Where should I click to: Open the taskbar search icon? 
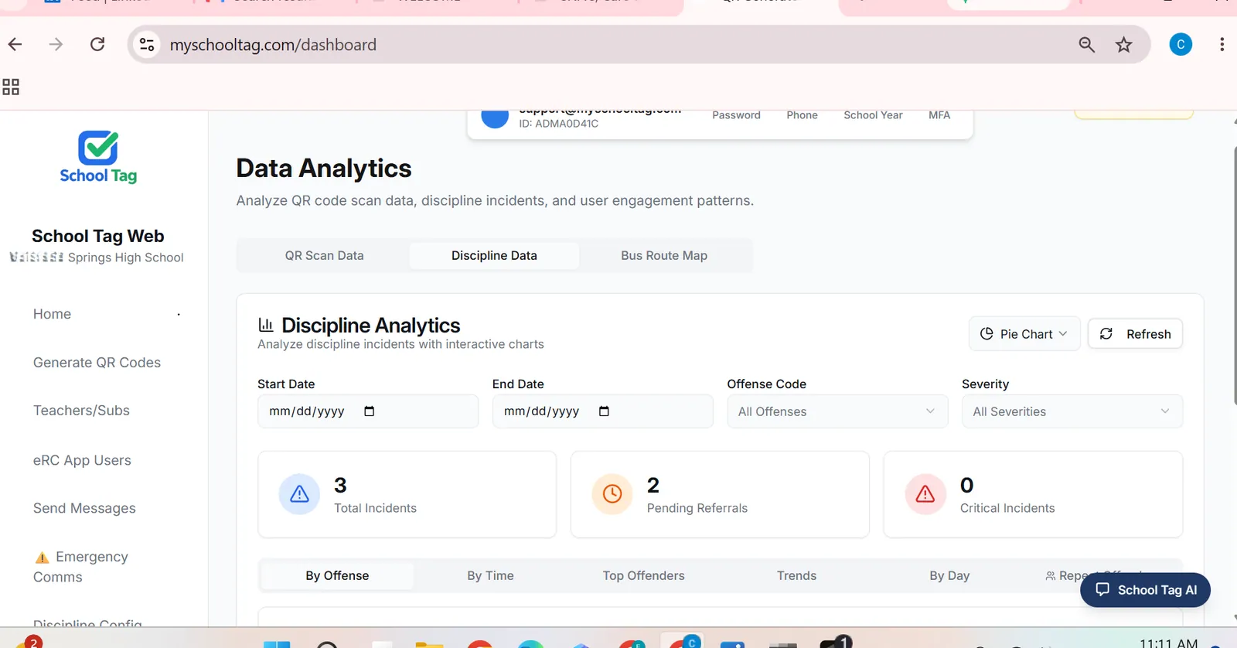(x=328, y=644)
